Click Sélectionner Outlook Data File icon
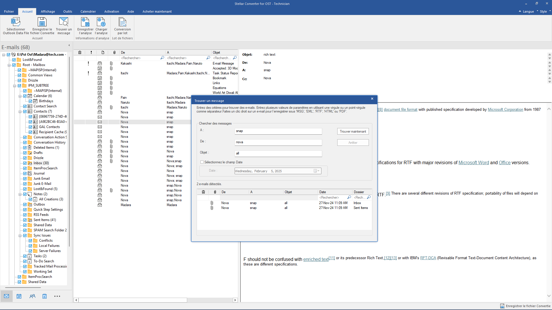552x310 pixels. pyautogui.click(x=16, y=22)
